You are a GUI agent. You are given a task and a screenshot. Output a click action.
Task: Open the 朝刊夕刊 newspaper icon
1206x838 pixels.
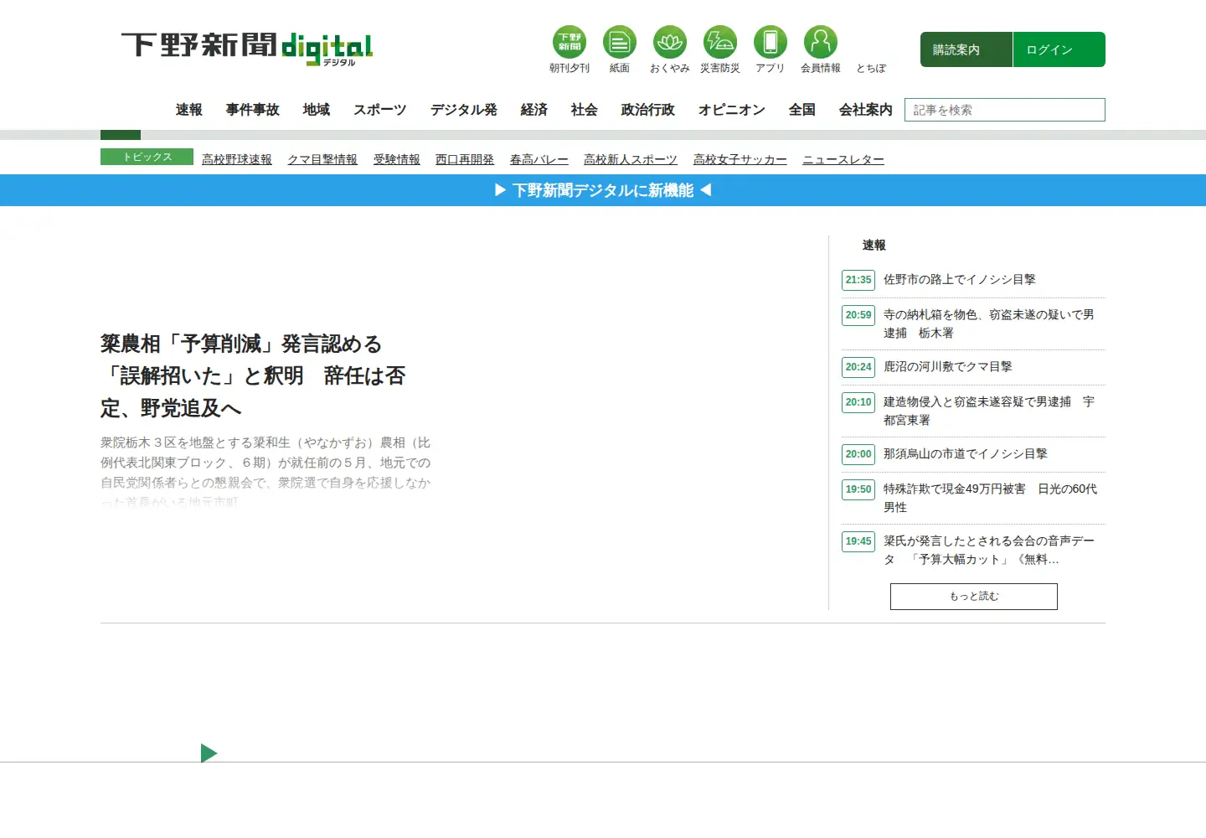click(x=569, y=42)
